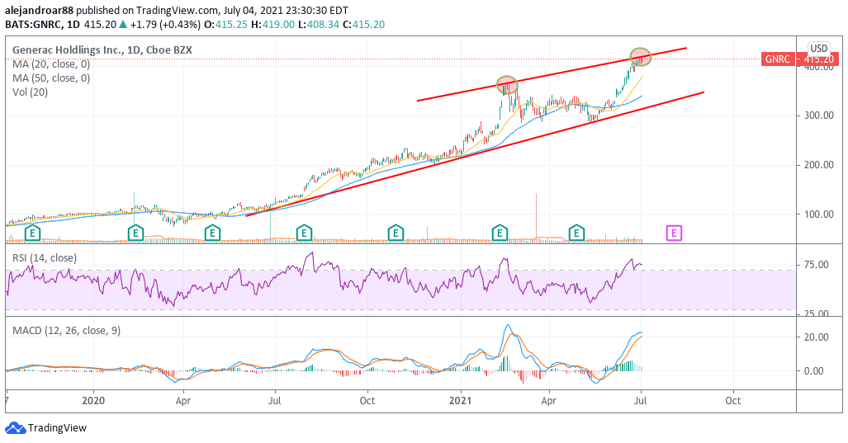Open the purple upcoming earnings E marker
Screen dimensions: 848x443
click(674, 233)
